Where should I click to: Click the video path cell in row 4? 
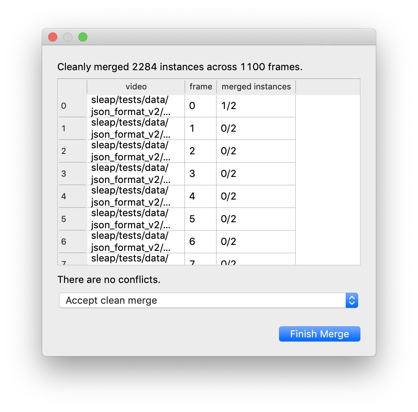tap(136, 197)
